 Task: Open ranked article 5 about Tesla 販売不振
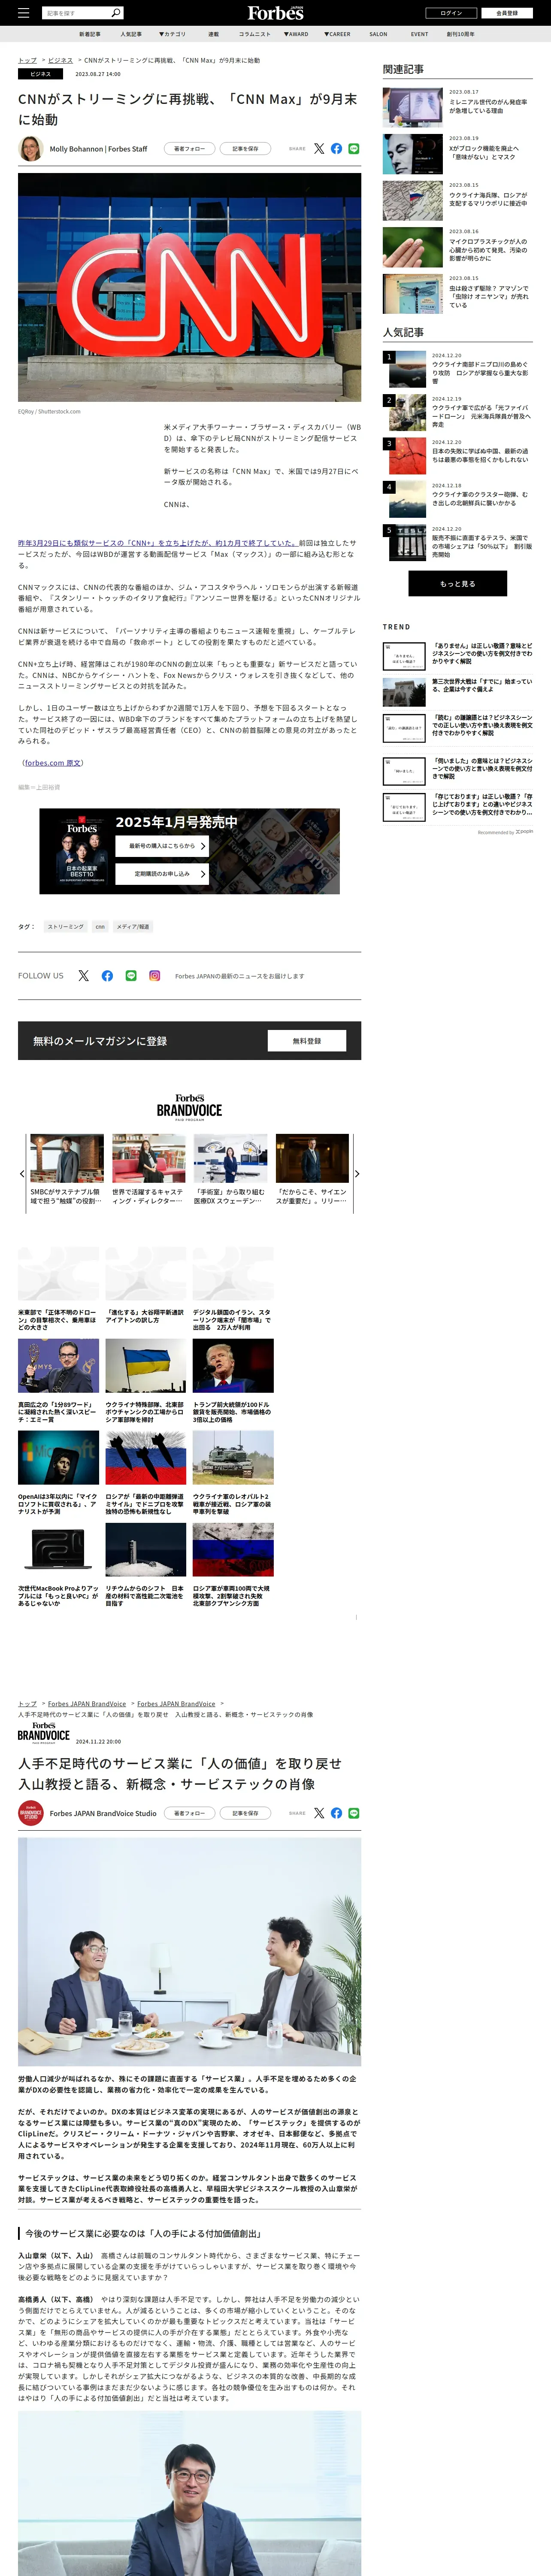click(x=458, y=543)
